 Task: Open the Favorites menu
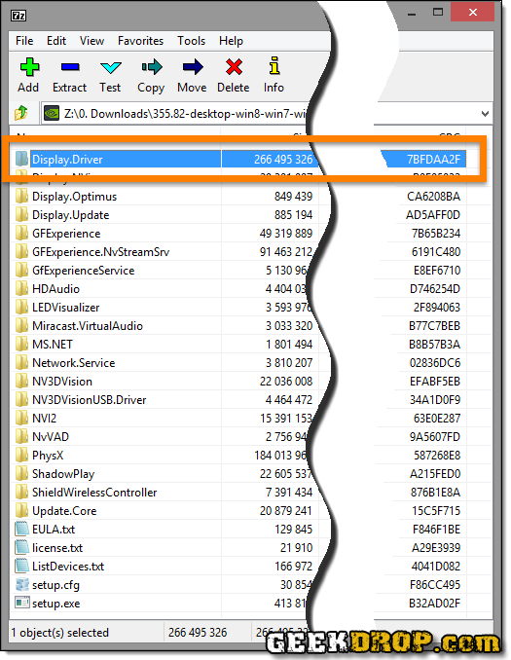click(140, 41)
